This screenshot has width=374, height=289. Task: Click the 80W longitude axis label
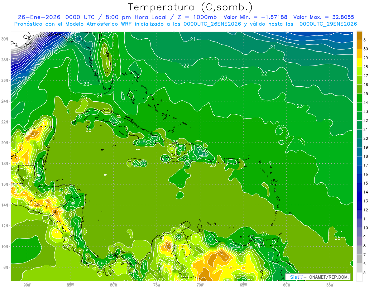(x=113, y=285)
